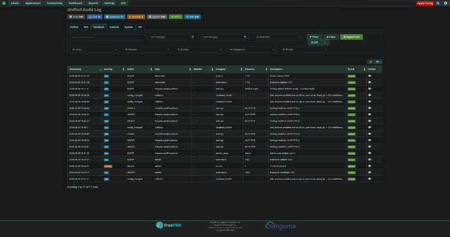Click the 24h 540 badge
Viewport: 450px width, 237px height.
point(192,17)
